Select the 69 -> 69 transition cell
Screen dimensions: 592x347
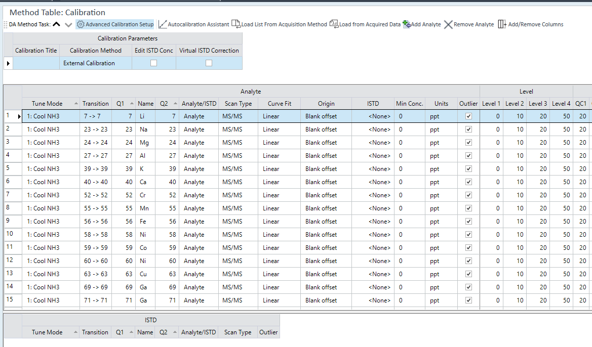(x=96, y=287)
